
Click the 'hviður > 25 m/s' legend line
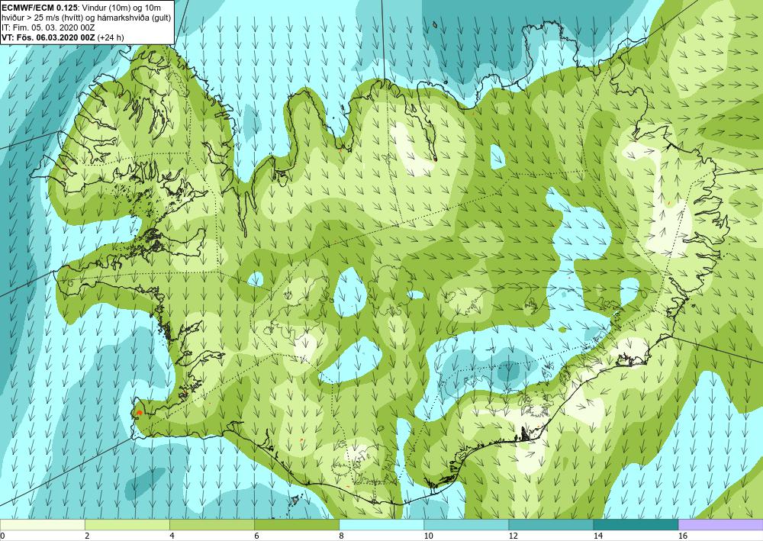[87, 18]
